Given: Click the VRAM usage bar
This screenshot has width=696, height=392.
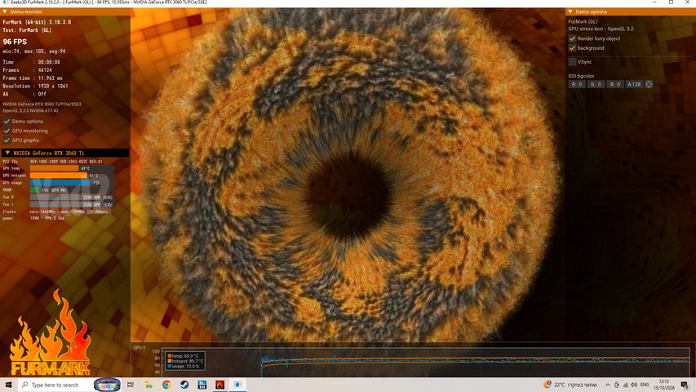Looking at the screenshot, I should pyautogui.click(x=72, y=189).
